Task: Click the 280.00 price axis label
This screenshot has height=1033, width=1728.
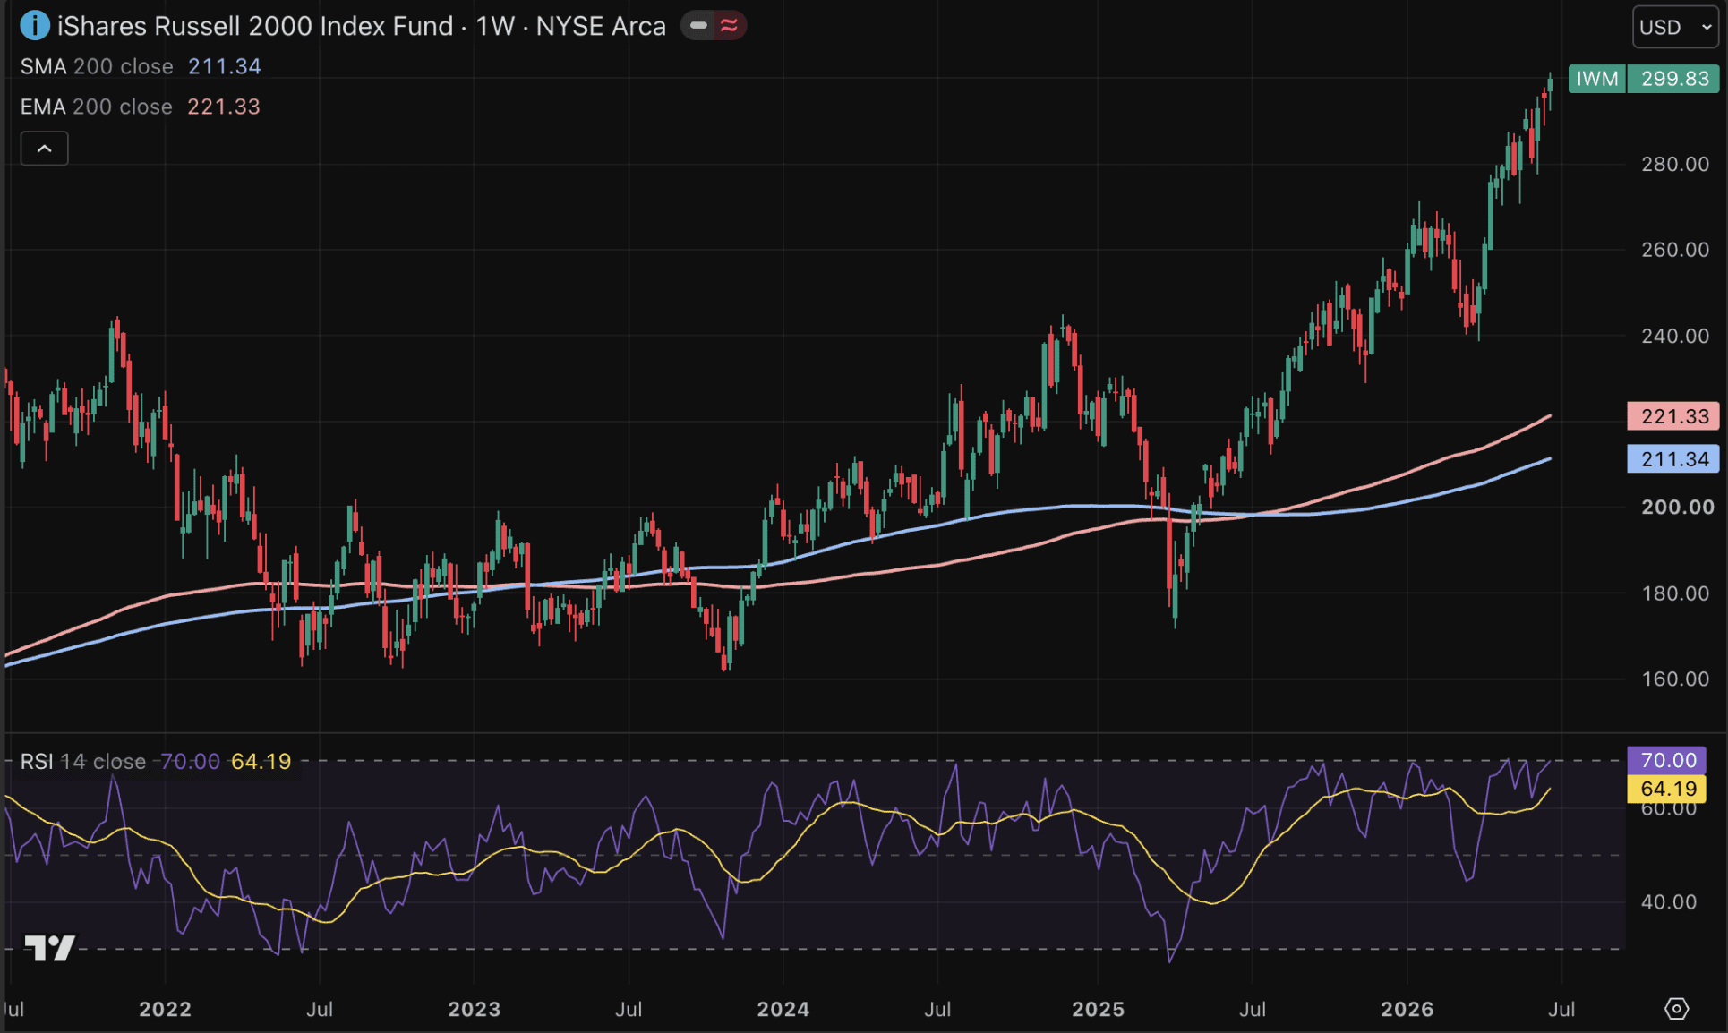Action: [x=1675, y=165]
